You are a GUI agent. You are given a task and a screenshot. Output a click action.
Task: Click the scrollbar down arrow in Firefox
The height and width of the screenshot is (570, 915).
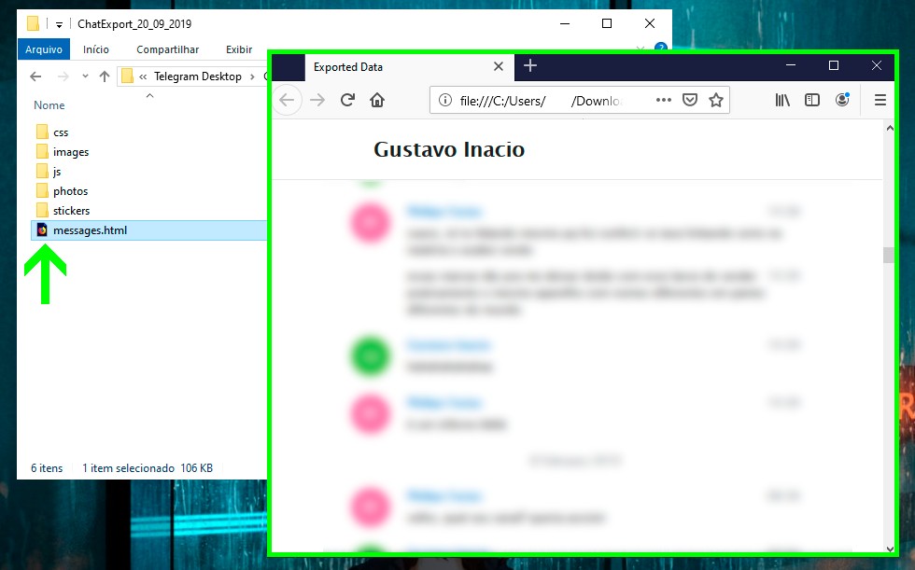889,549
